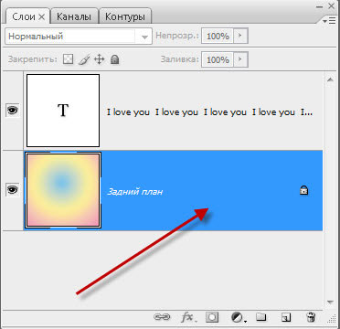Switch to the Контуры tab

point(125,16)
